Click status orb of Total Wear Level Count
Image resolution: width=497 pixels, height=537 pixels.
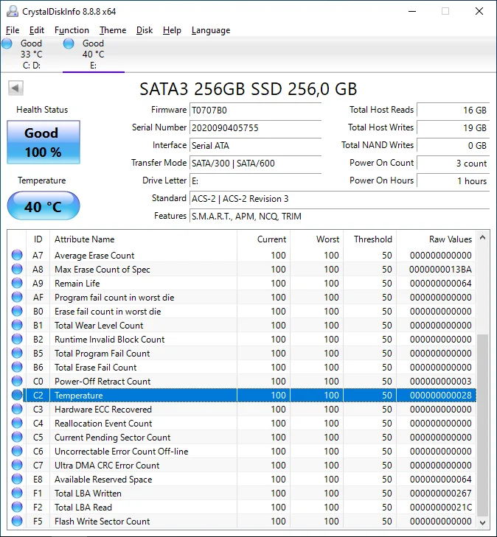17,325
